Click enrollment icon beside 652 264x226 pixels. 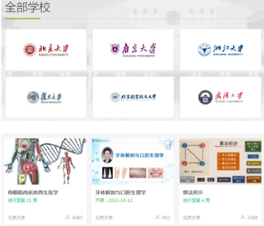coord(158,217)
